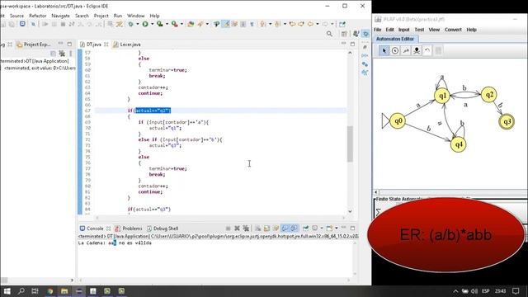The width and height of the screenshot is (528, 297).
Task: Click the console Pin Console icon
Action: [305, 229]
